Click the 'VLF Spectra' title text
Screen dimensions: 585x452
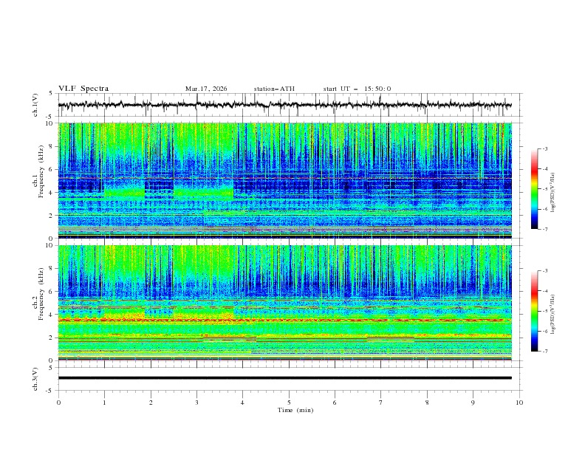tap(83, 89)
